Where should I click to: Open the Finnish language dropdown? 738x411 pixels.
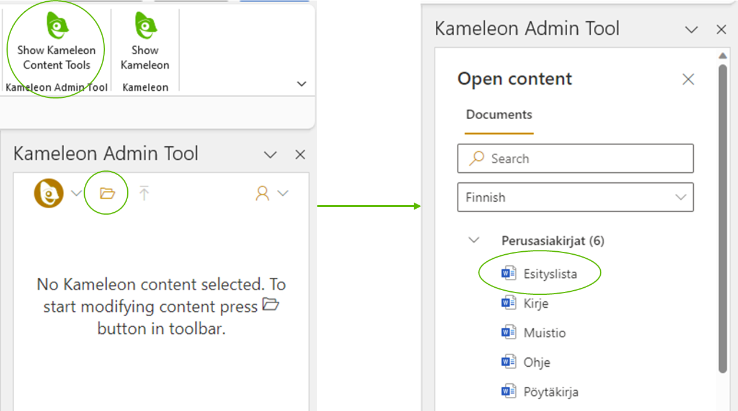coord(575,197)
